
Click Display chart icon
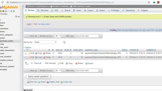click(x=48, y=82)
